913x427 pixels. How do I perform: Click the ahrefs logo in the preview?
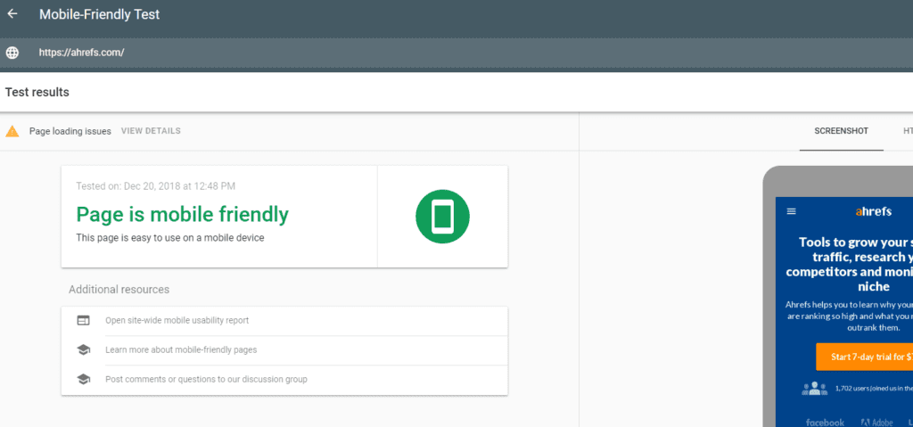874,211
